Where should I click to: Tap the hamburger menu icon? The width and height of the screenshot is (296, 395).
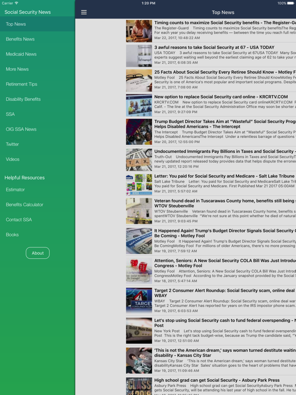[x=84, y=12]
